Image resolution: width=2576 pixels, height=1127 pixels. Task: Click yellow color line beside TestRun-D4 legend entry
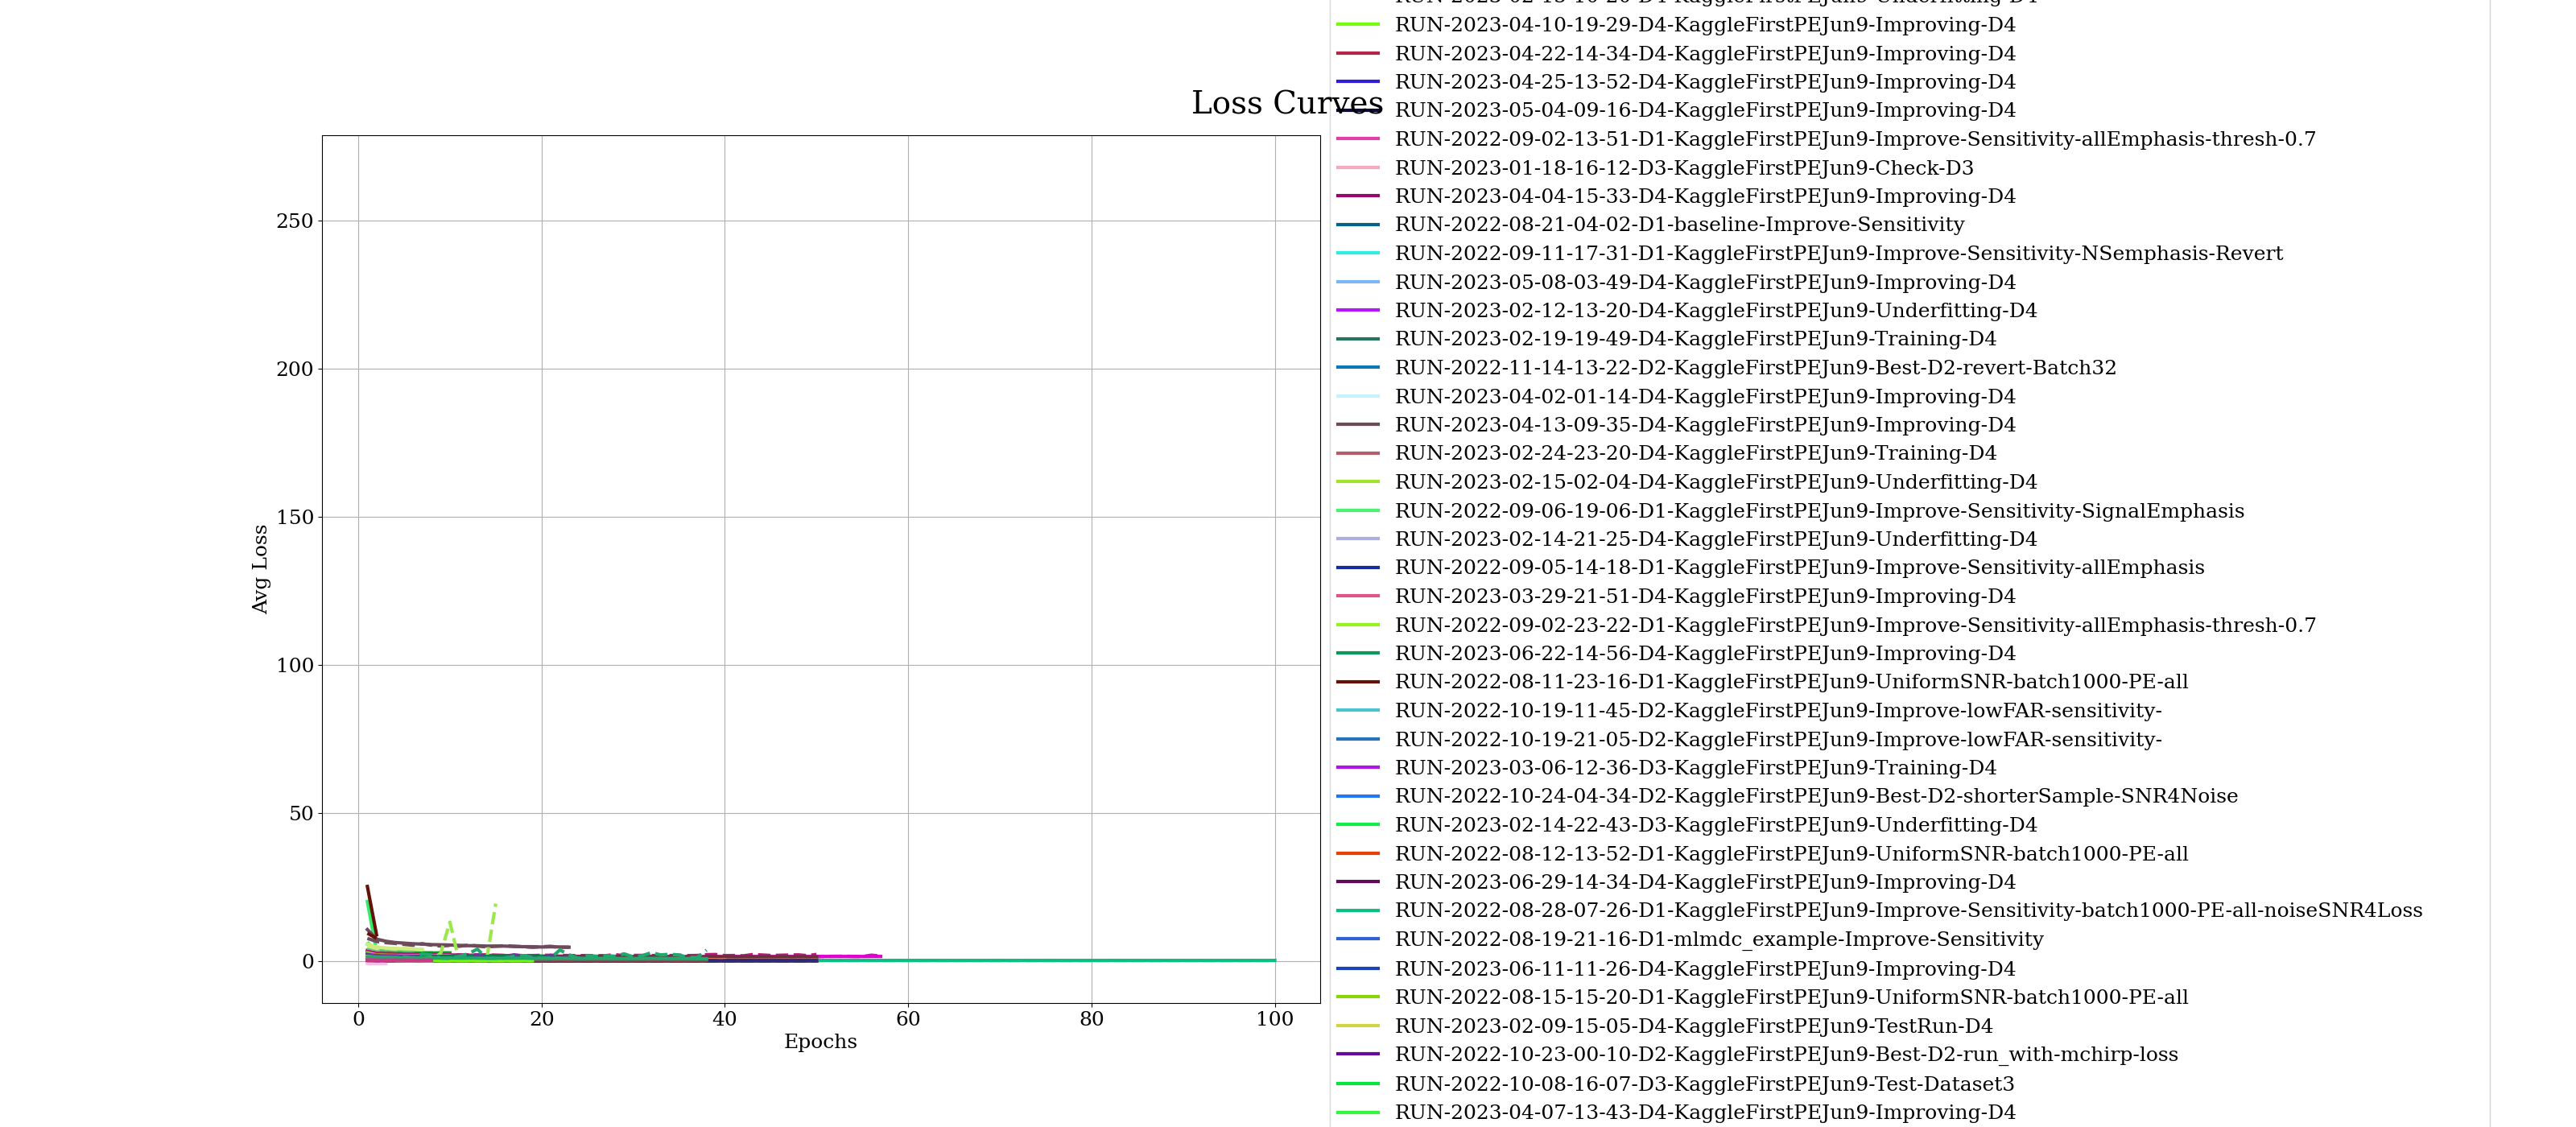[x=1358, y=1026]
